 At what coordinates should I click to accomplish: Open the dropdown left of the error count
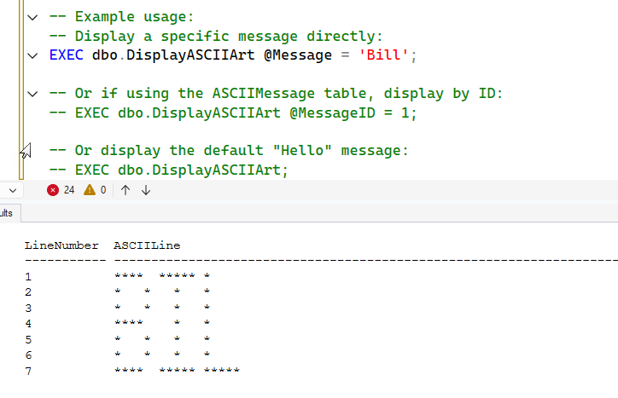click(11, 190)
